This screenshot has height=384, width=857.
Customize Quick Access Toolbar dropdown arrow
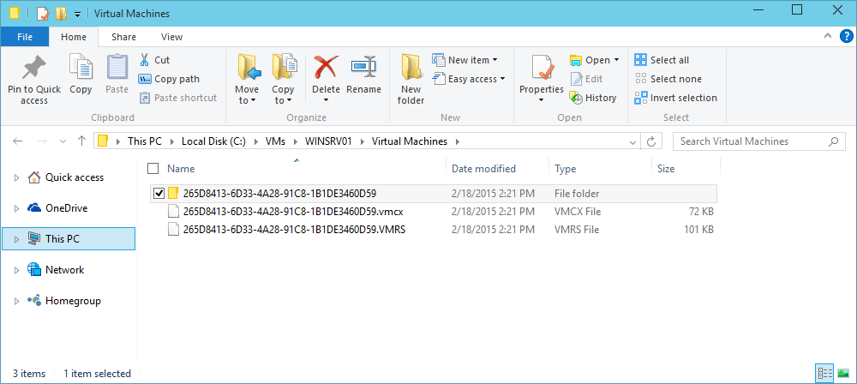(x=77, y=15)
